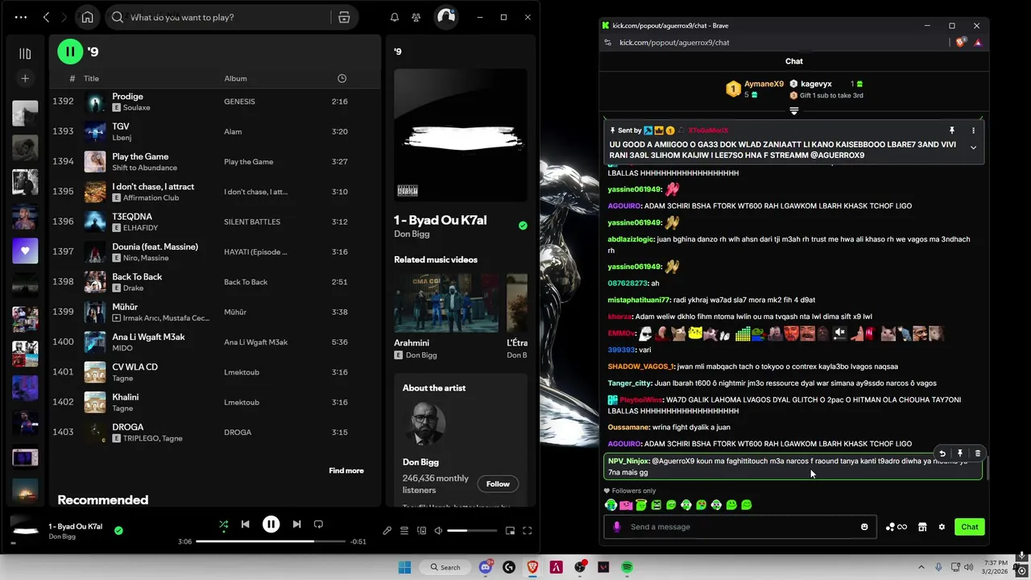Reply to the highlighted NPV_Ninjox message
The image size is (1031, 580).
(942, 454)
